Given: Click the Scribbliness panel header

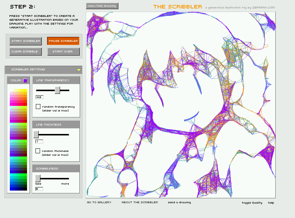Looking at the screenshot, I should tap(56, 168).
